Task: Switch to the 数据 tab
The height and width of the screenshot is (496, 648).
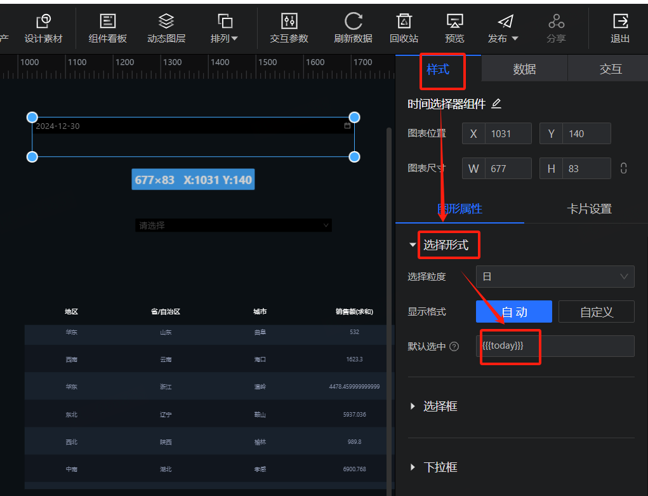Action: [524, 69]
